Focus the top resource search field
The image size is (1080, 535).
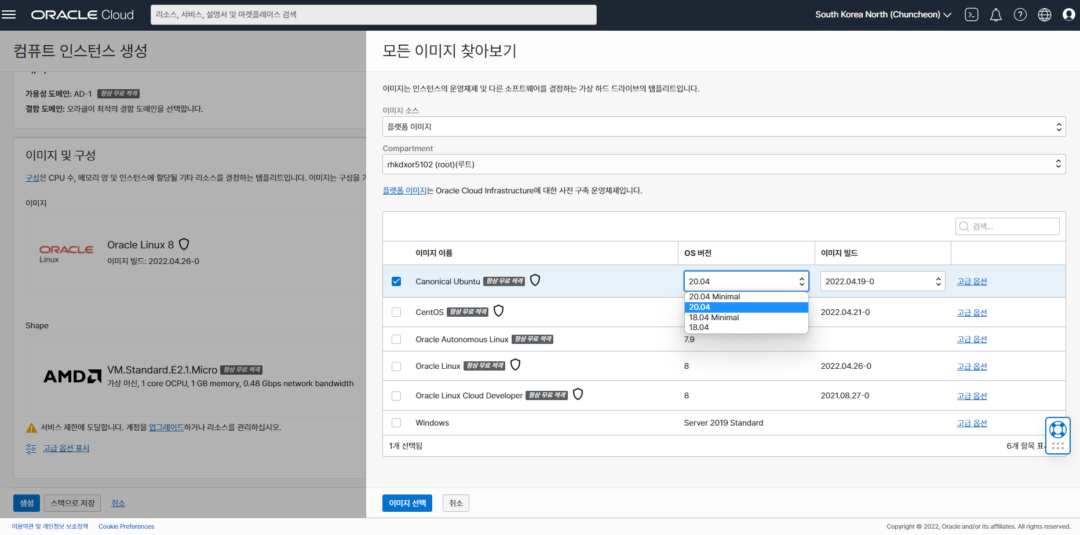point(374,15)
